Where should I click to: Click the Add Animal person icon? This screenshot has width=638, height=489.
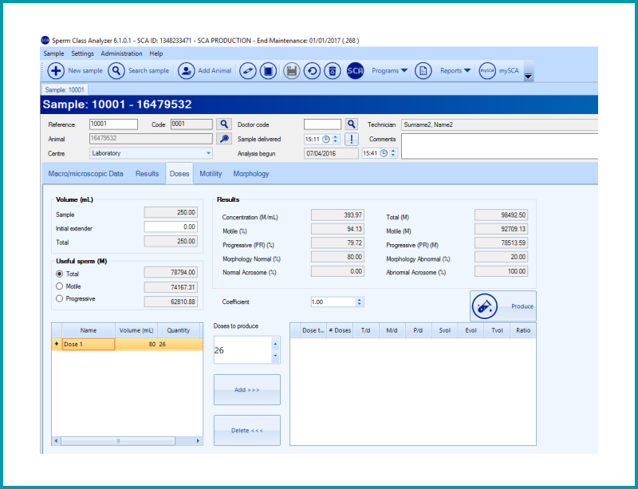(186, 71)
